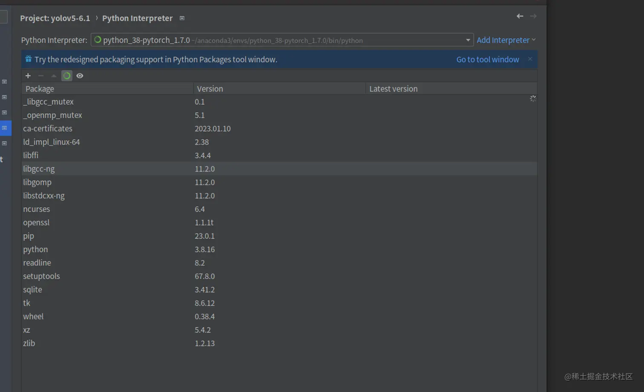Select the libgcc-ng package row
Viewport: 644px width, 392px height.
click(279, 169)
